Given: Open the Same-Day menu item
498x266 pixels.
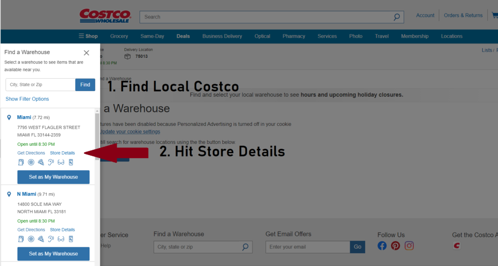Looking at the screenshot, I should [152, 36].
